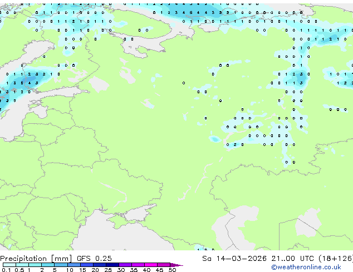Click the 45–50 mm legend color swatch
Image resolution: width=353 pixels, height=272 pixels.
pos(164,265)
